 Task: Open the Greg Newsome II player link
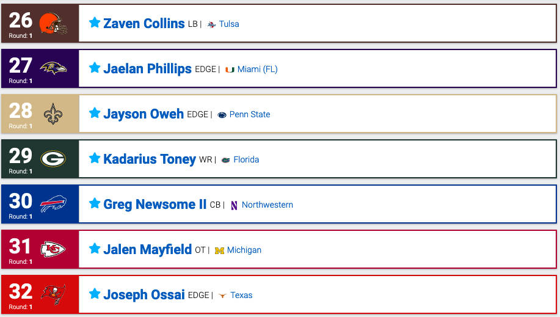pos(155,205)
